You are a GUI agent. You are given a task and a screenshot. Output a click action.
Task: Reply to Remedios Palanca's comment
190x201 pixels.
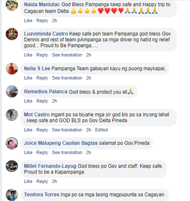pyautogui.click(x=42, y=101)
